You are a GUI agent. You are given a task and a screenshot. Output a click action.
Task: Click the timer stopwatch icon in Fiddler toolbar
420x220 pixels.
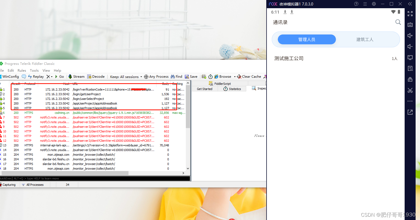[210, 77]
